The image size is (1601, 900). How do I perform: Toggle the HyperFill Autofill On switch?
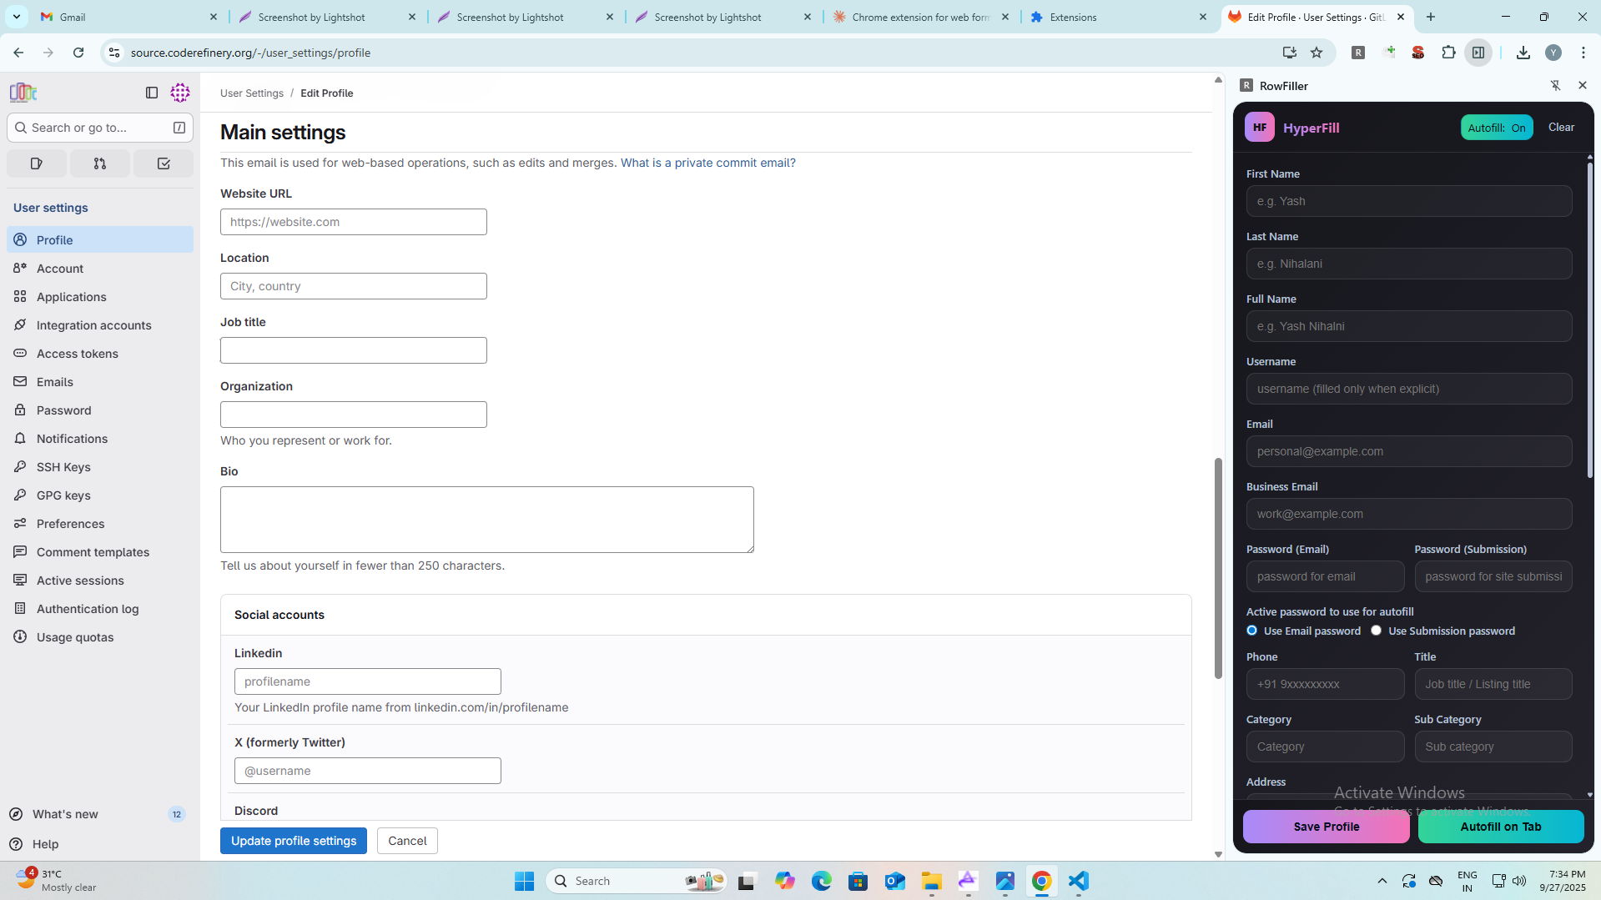click(x=1497, y=128)
